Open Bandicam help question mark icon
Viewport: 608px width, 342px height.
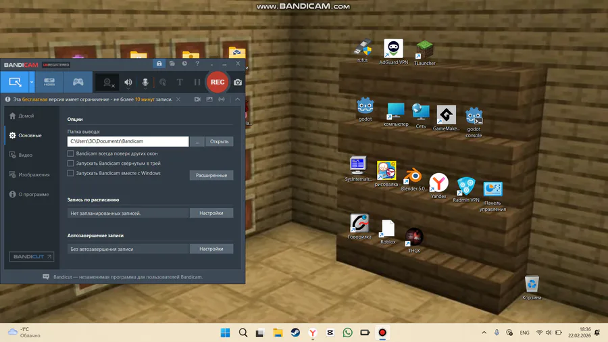coord(197,64)
